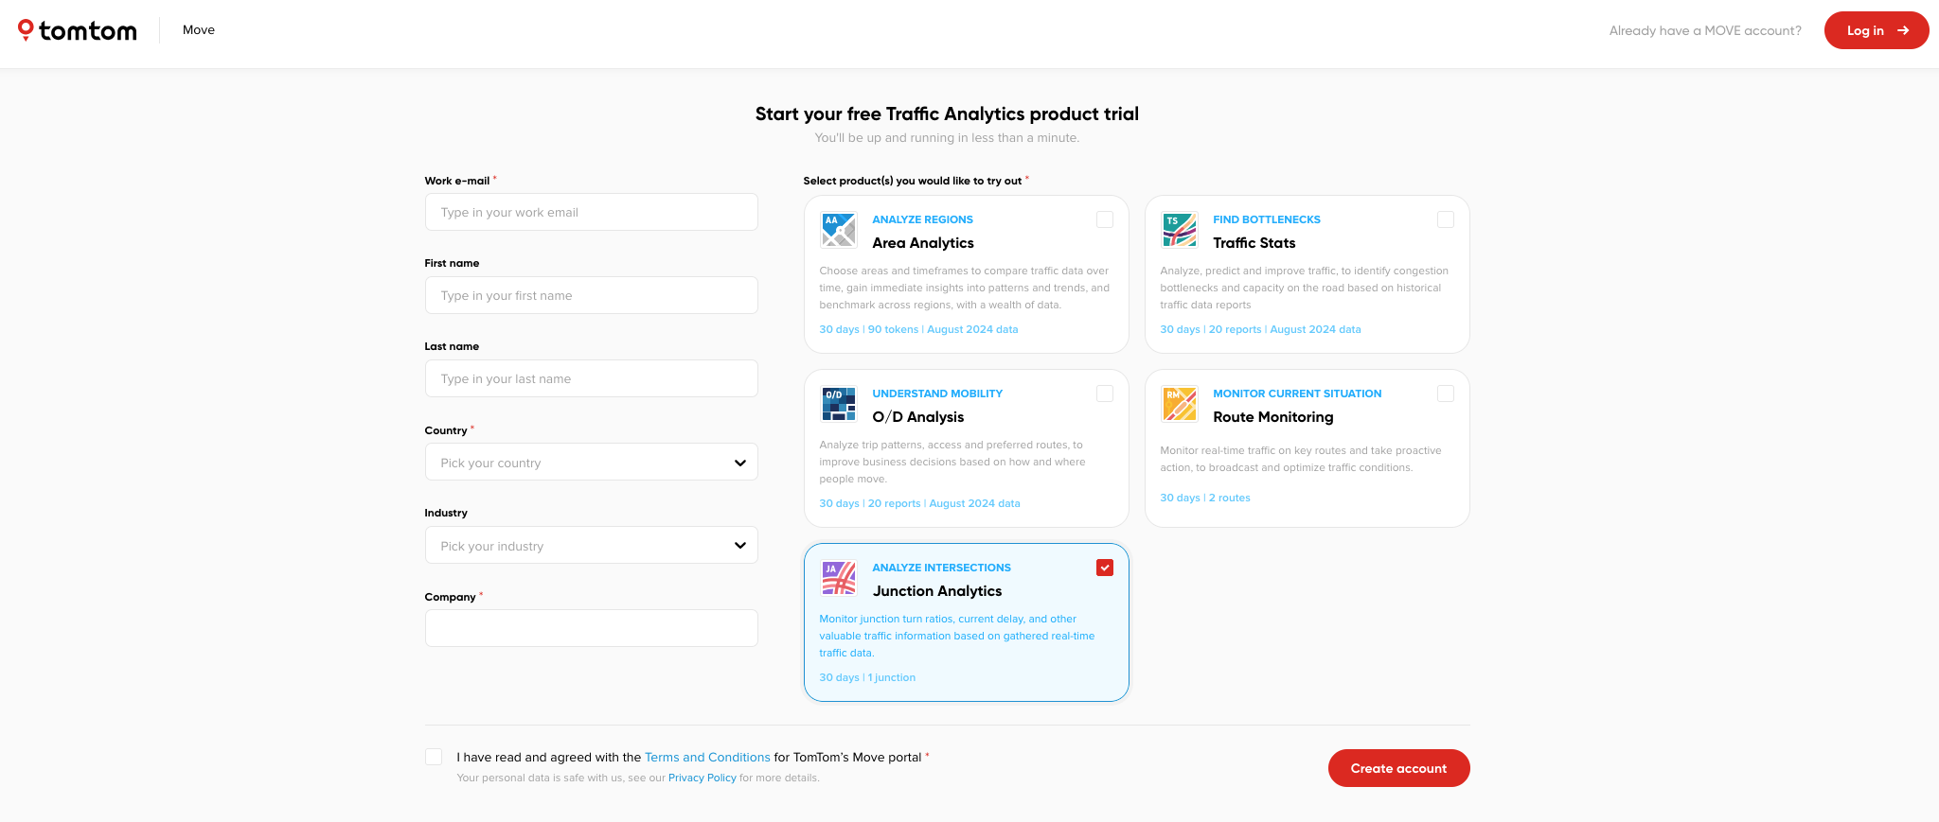This screenshot has height=822, width=1939.
Task: Click the Area Analytics AA icon
Action: (x=839, y=230)
